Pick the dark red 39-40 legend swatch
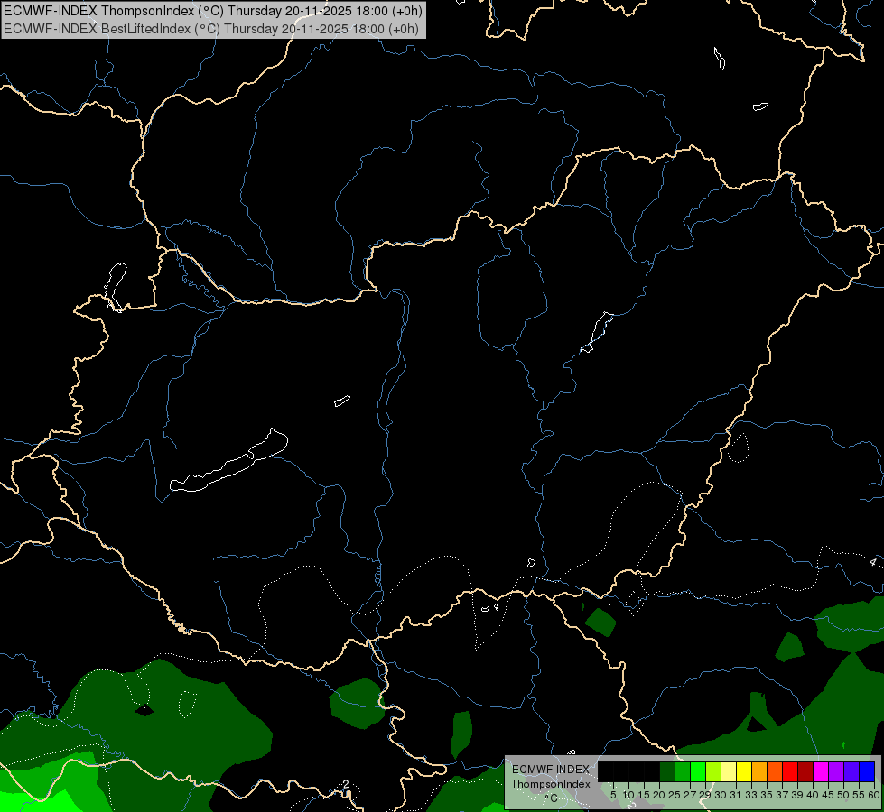Screen dimensions: 884x812 [x=806, y=772]
